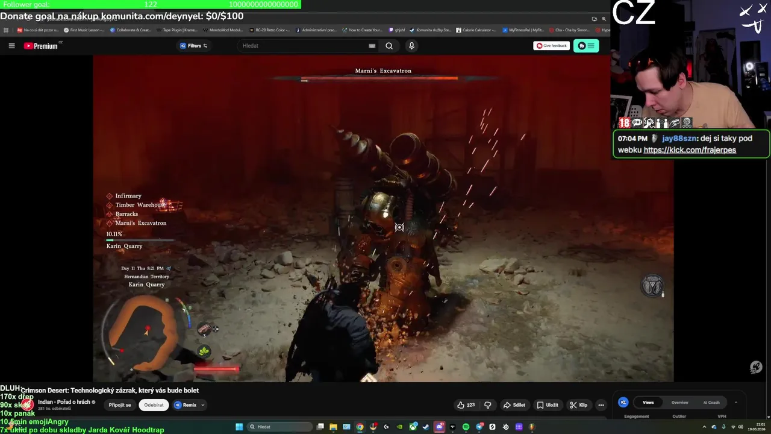Viewport: 771px width, 434px height.
Task: Open the clock and date flyout
Action: click(757, 427)
